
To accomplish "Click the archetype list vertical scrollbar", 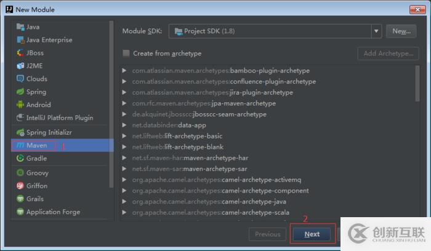I will (x=417, y=84).
